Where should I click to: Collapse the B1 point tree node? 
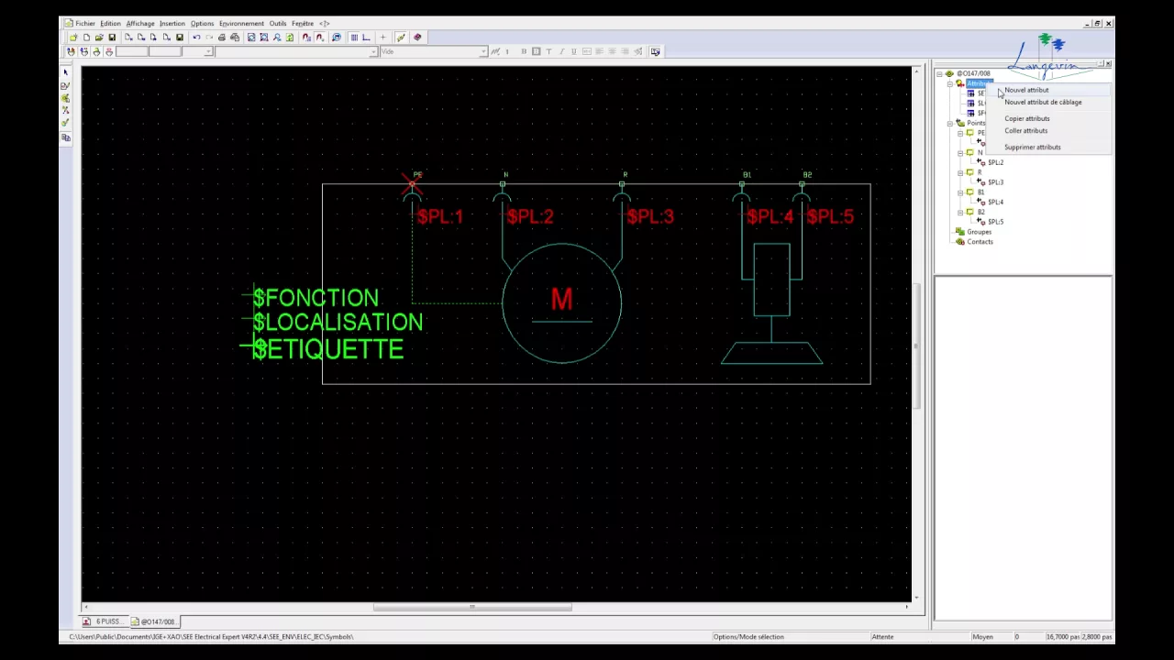pyautogui.click(x=960, y=192)
